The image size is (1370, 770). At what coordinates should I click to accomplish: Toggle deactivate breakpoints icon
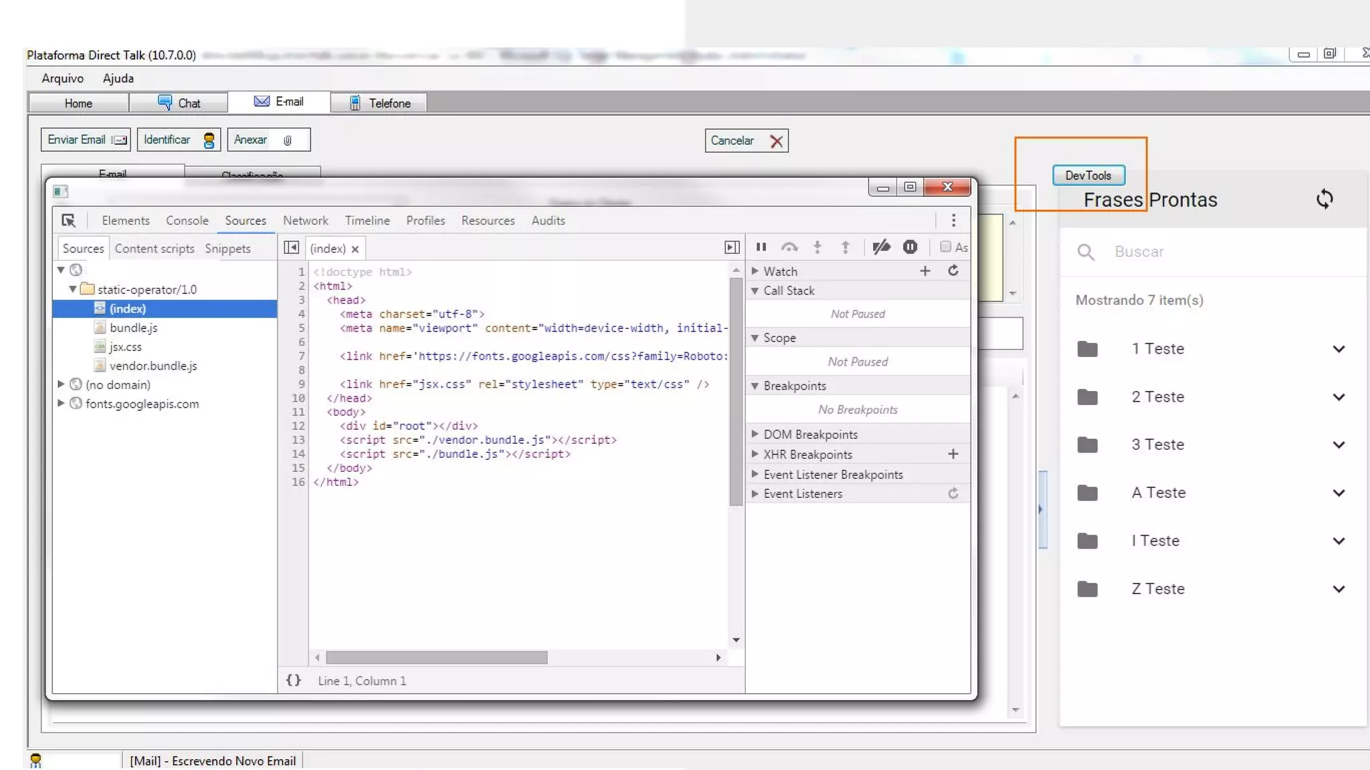[x=881, y=247]
